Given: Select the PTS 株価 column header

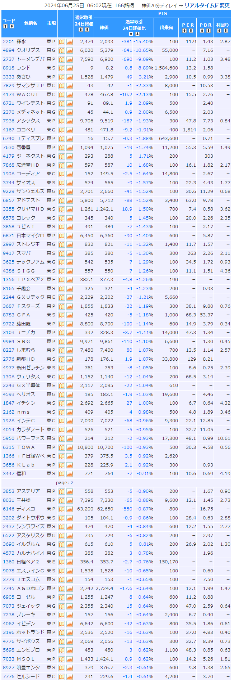Looking at the screenshot, I should 104,27.
